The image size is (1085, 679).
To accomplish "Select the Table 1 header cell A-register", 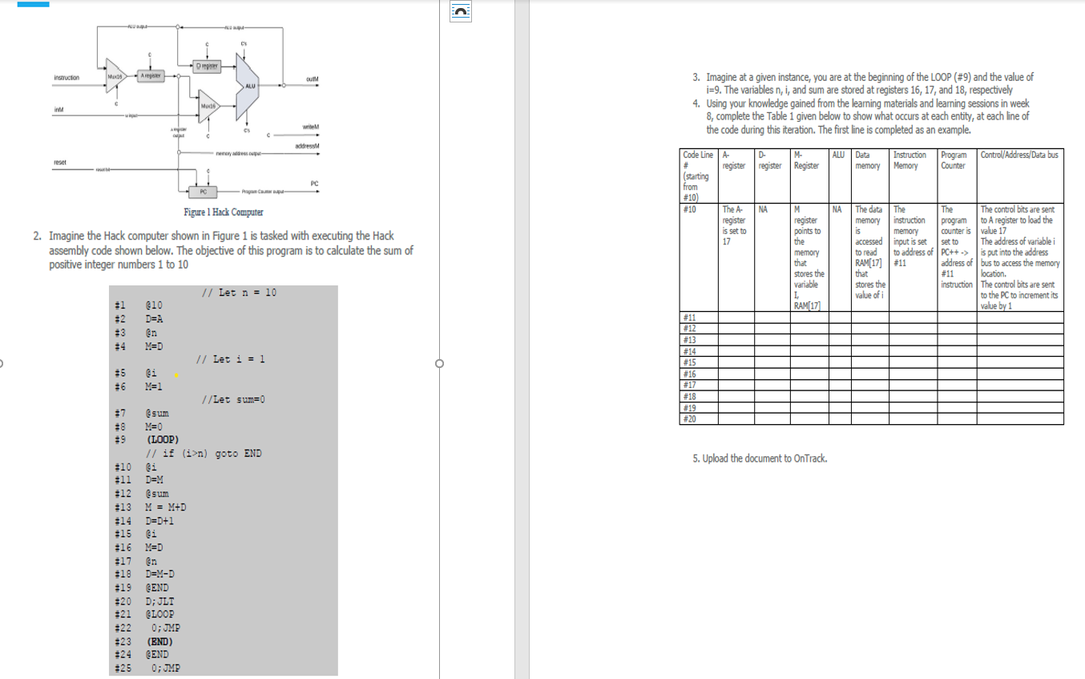I will [x=733, y=160].
